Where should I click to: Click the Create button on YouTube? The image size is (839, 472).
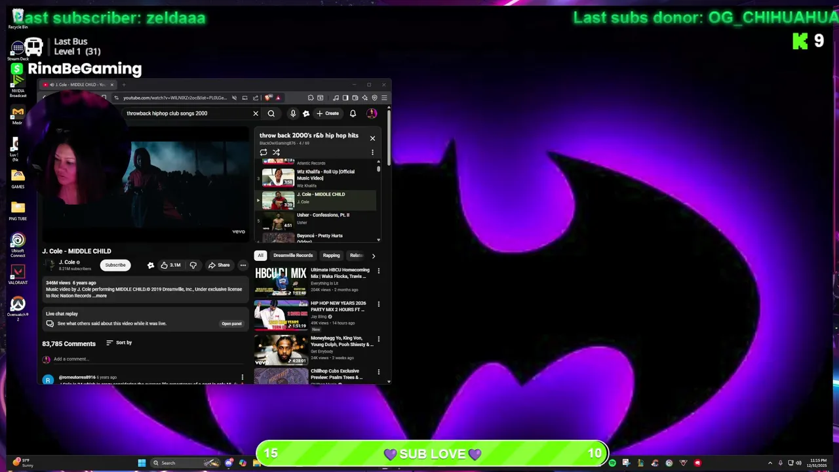[328, 113]
